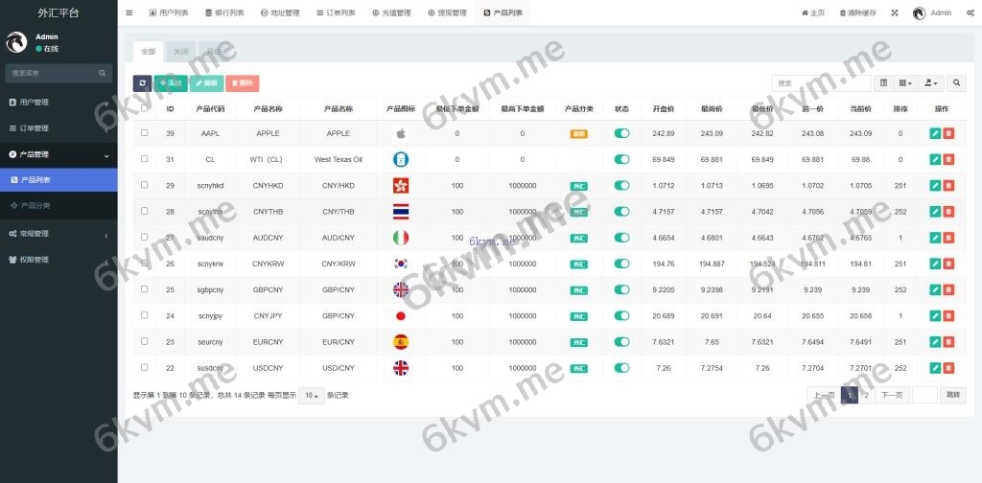Disable the status switch for EURCNY row
982x483 pixels.
click(621, 341)
